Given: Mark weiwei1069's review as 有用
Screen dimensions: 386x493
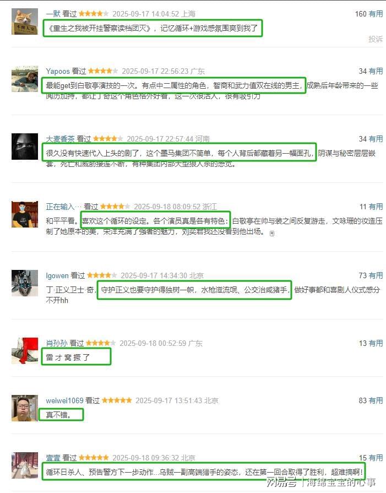Looking at the screenshot, I should [376, 400].
